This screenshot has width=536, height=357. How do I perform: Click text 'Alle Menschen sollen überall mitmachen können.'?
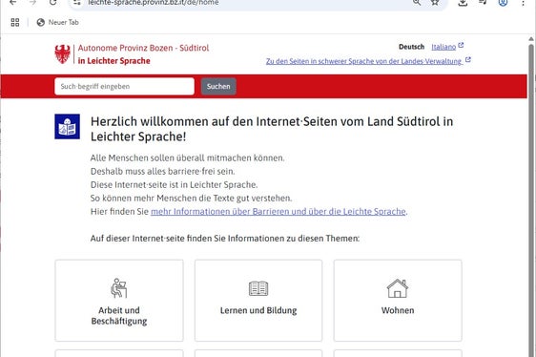click(187, 157)
